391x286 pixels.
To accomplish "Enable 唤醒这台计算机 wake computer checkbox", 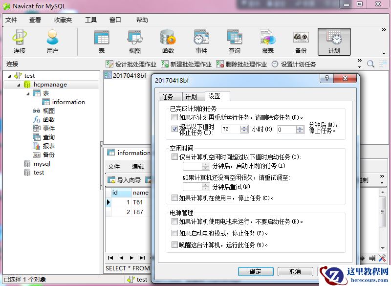I will tap(174, 245).
